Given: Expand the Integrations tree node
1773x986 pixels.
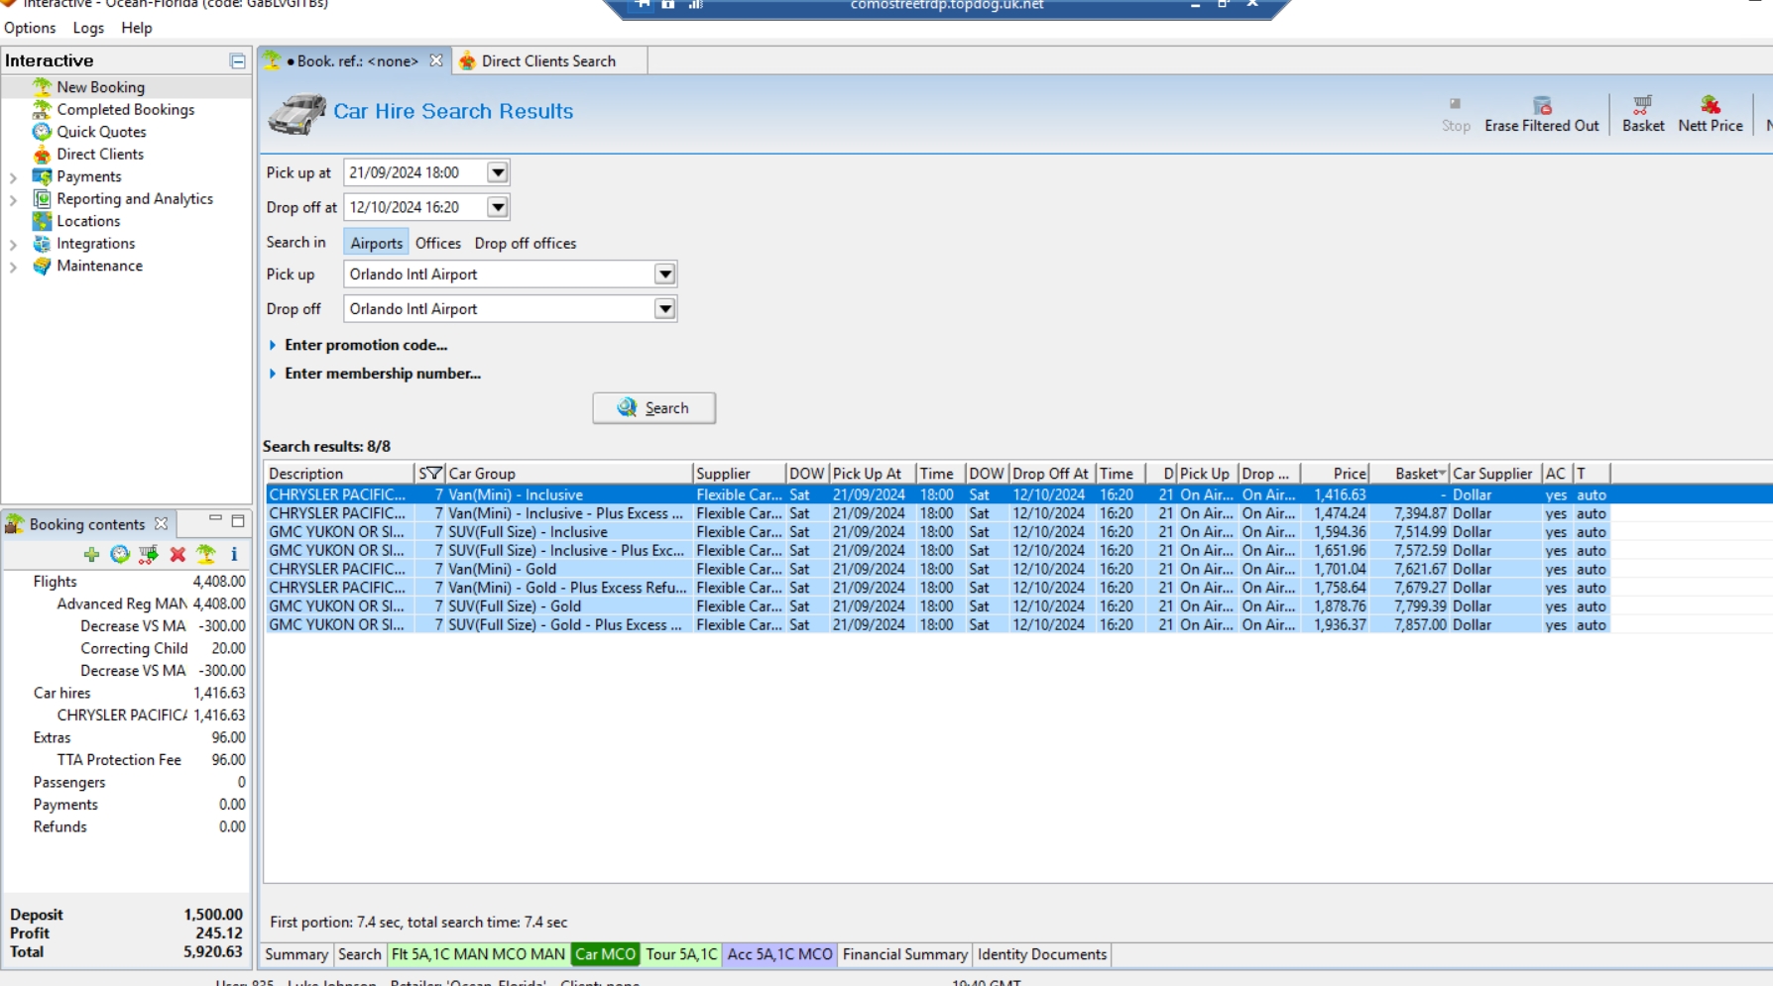Looking at the screenshot, I should point(14,244).
